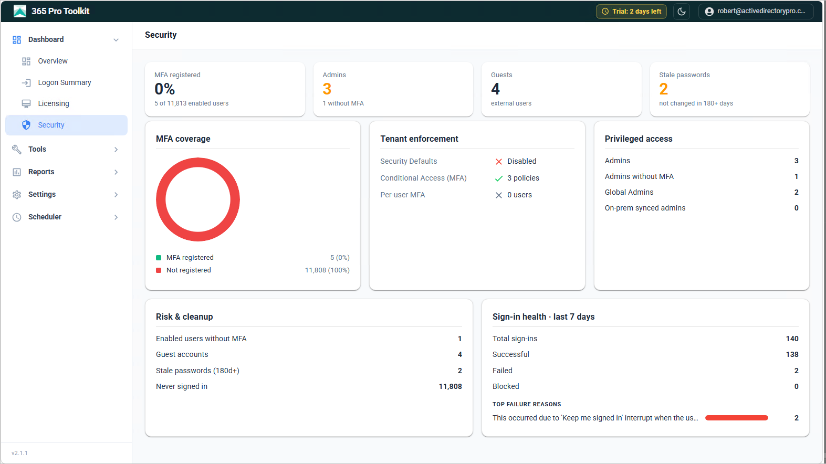Click the Guests summary card
Image resolution: width=826 pixels, height=464 pixels.
point(561,89)
